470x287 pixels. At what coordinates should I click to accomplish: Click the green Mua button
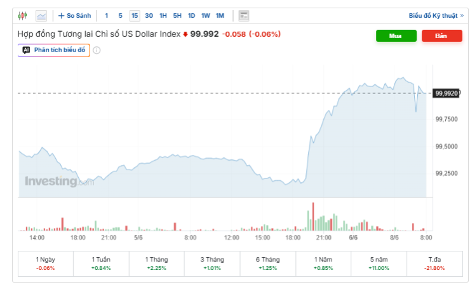396,36
